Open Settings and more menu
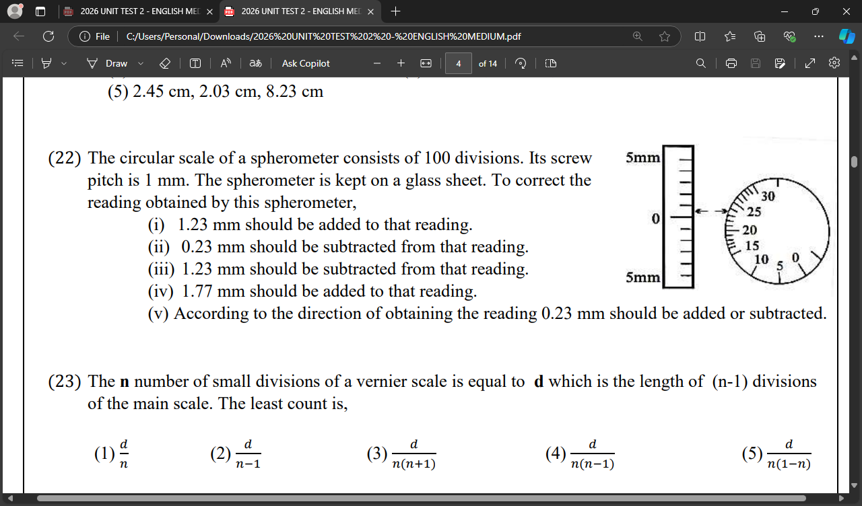 [818, 36]
